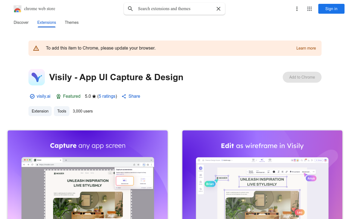Click the update your browser warning message

tap(101, 48)
